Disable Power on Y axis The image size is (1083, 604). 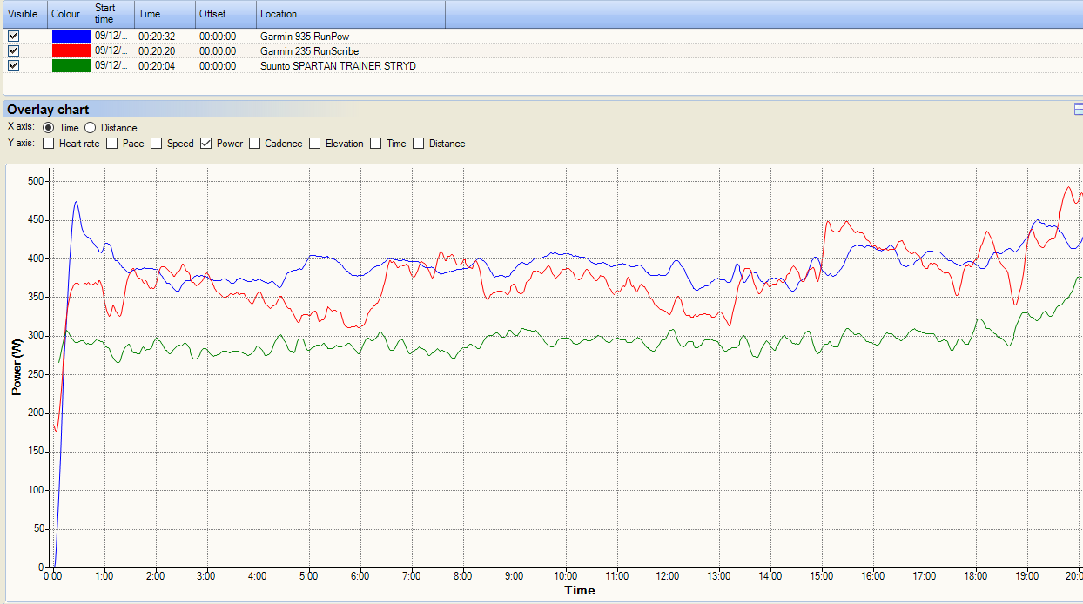[x=206, y=144]
